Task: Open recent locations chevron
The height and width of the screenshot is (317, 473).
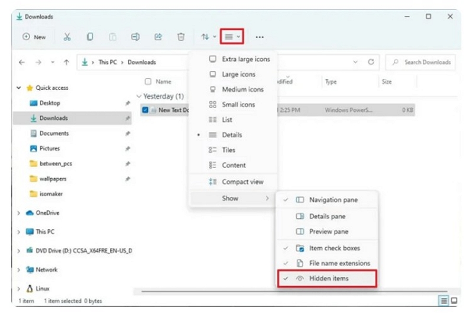Action: (x=53, y=63)
